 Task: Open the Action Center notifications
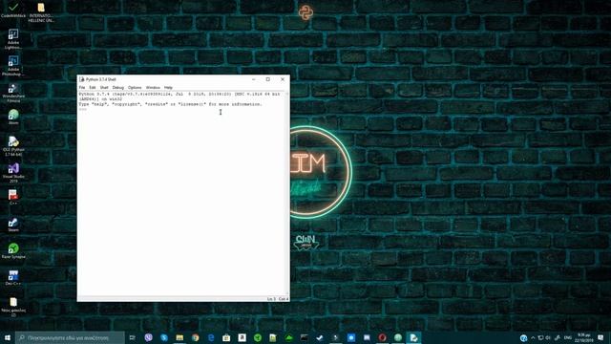click(x=600, y=337)
